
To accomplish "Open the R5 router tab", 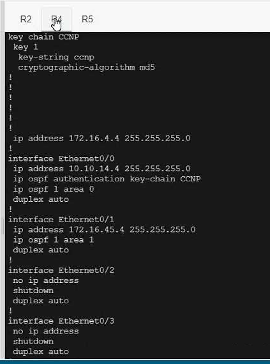I will (x=87, y=19).
